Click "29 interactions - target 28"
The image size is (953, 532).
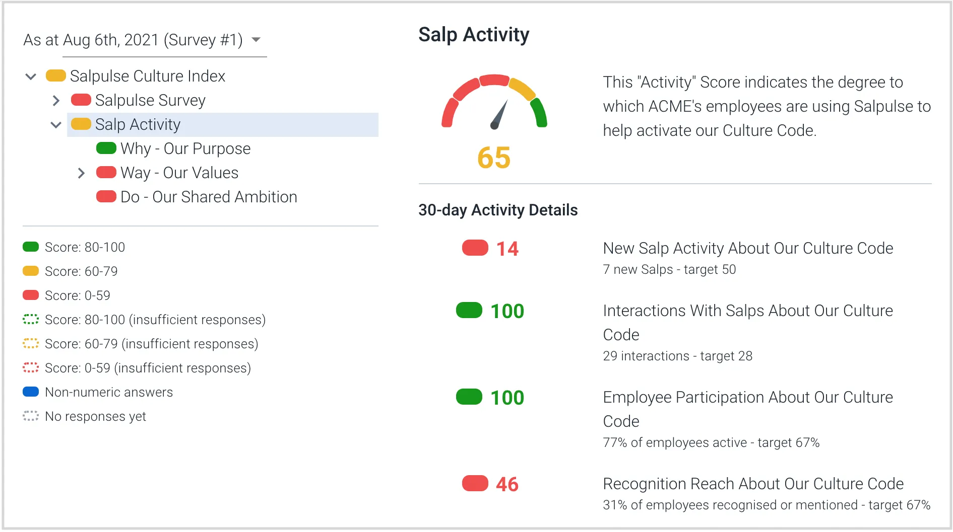[x=678, y=356]
